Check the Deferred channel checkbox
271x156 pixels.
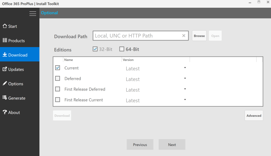pos(57,78)
